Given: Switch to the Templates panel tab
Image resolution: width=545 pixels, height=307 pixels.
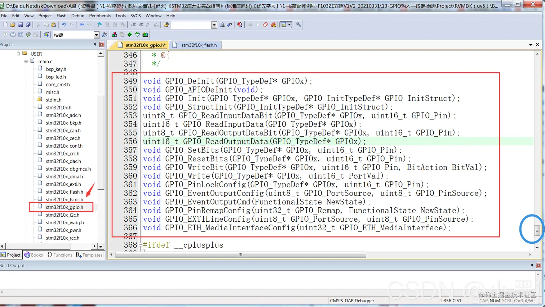Looking at the screenshot, I should click(x=89, y=255).
